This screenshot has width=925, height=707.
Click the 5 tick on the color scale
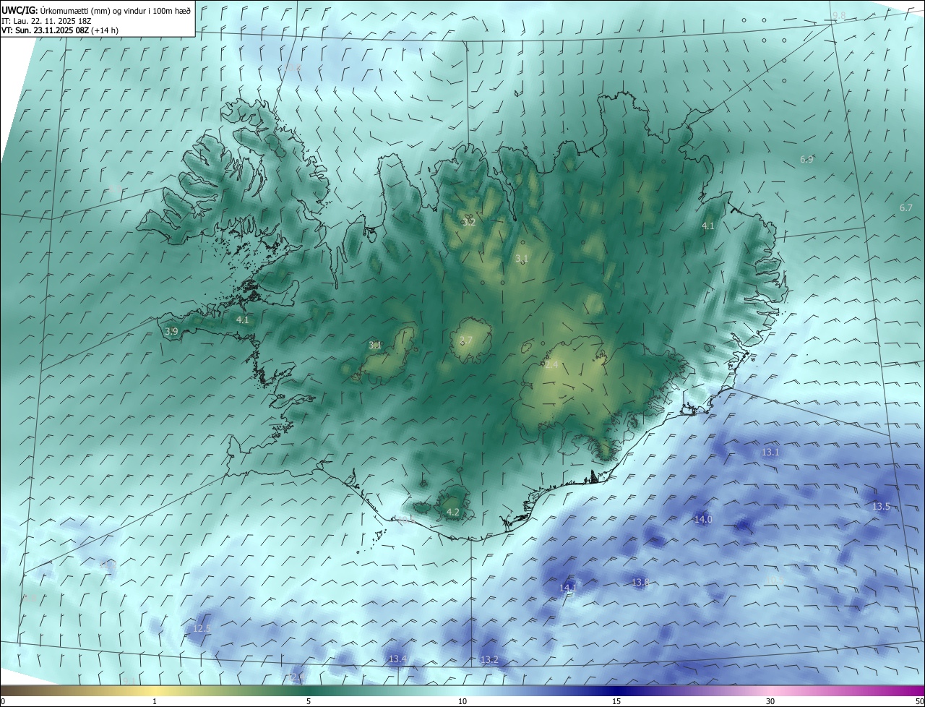[309, 701]
